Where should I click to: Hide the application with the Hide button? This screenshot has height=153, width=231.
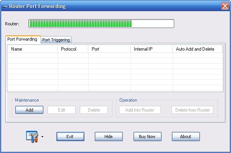pos(109,137)
